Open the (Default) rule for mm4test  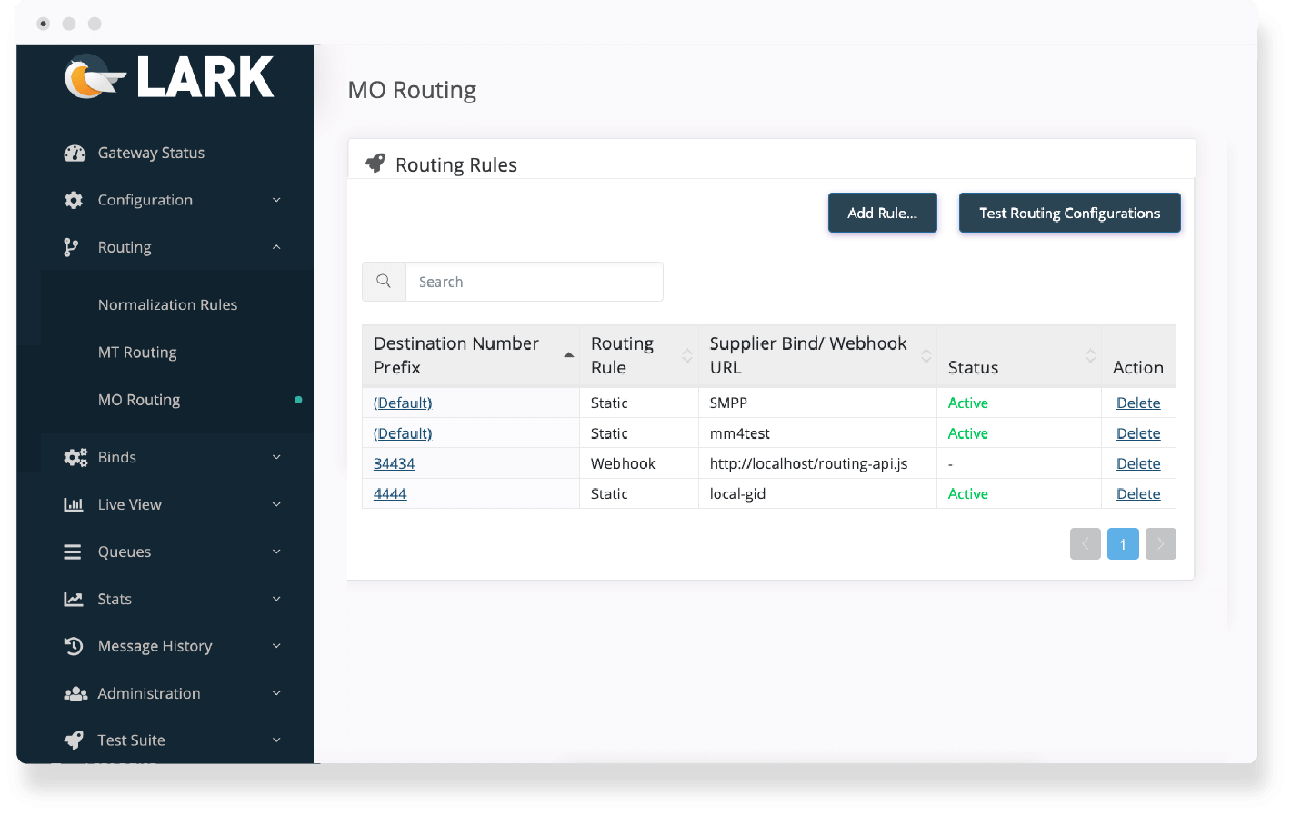(x=403, y=433)
